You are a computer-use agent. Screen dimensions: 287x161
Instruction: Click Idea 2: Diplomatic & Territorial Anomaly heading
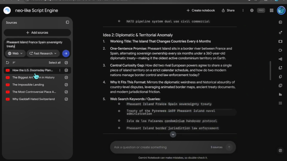click(x=138, y=35)
